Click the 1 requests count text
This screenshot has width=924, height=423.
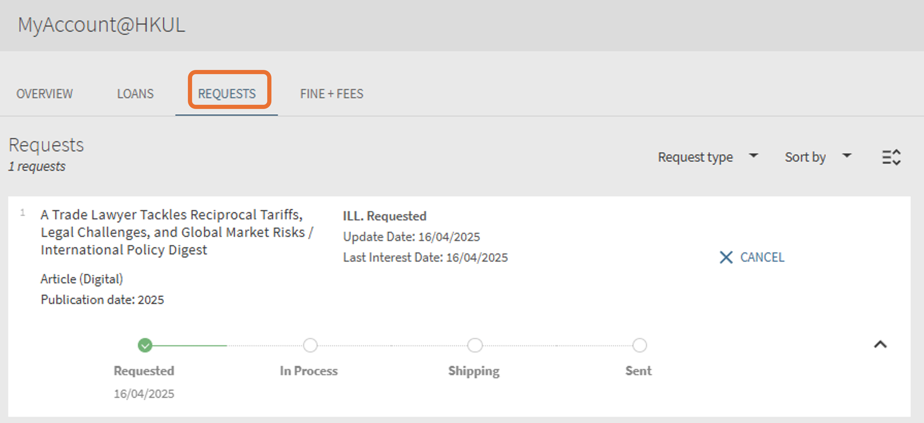pos(37,166)
